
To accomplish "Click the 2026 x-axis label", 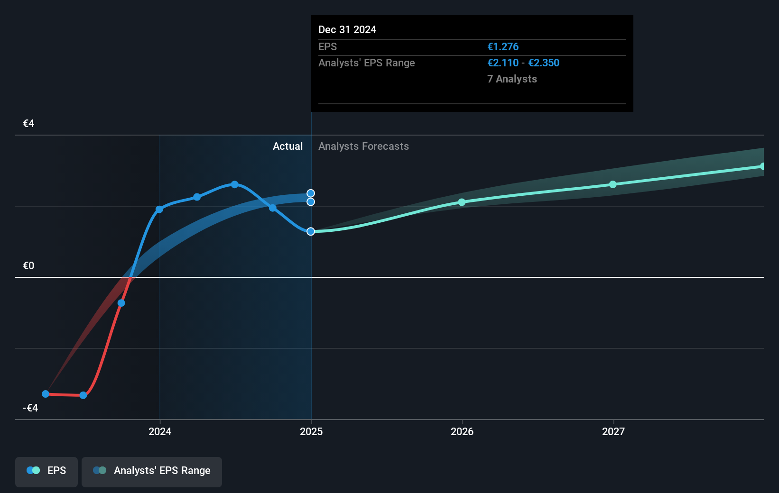I will tap(462, 431).
